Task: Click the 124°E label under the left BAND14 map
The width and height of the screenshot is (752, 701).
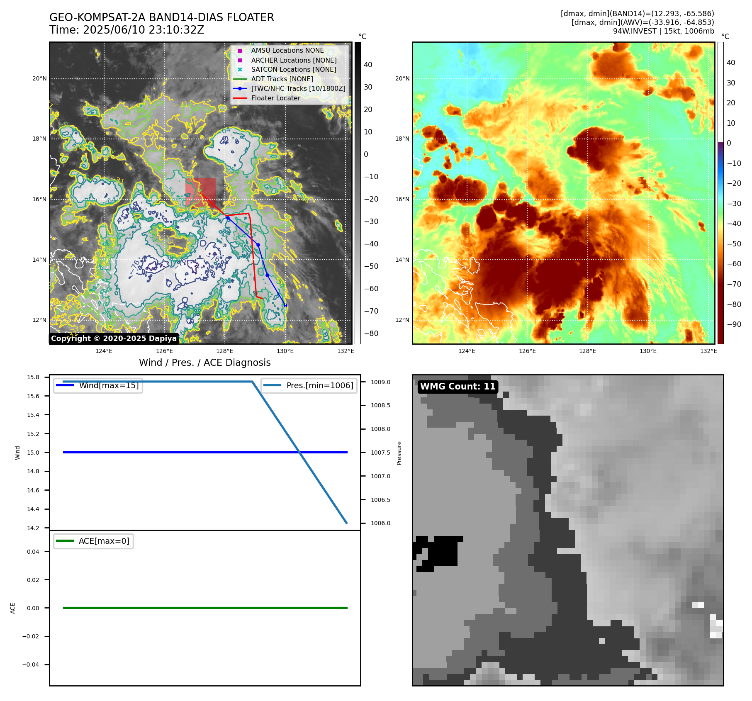Action: [104, 351]
